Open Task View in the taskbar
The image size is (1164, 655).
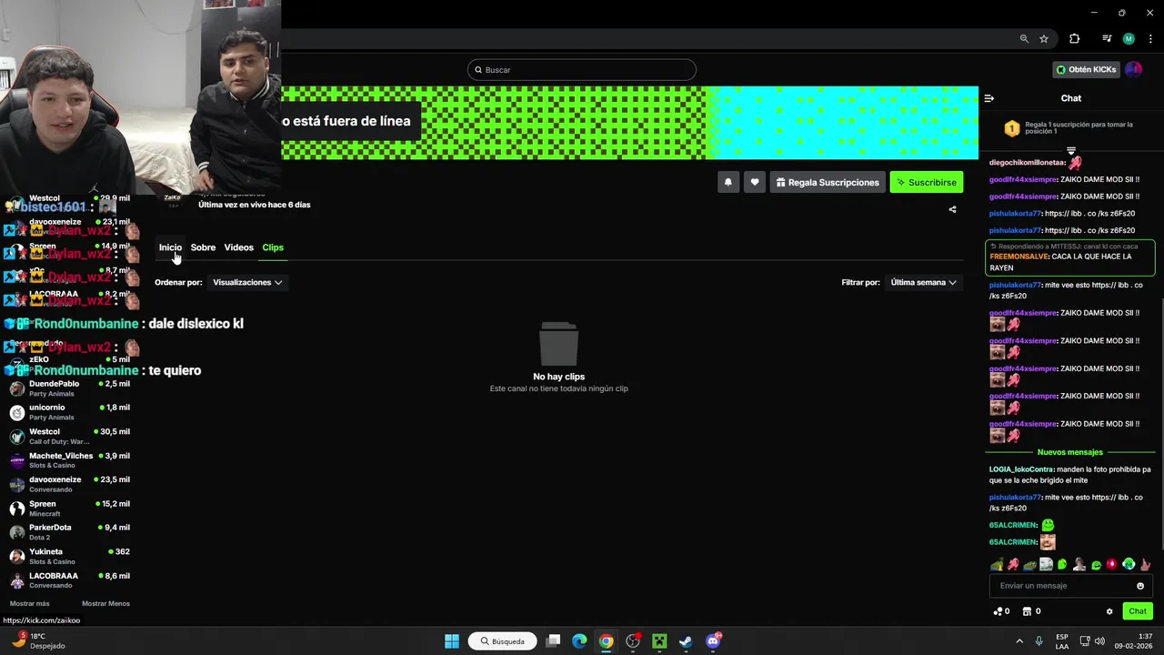553,641
